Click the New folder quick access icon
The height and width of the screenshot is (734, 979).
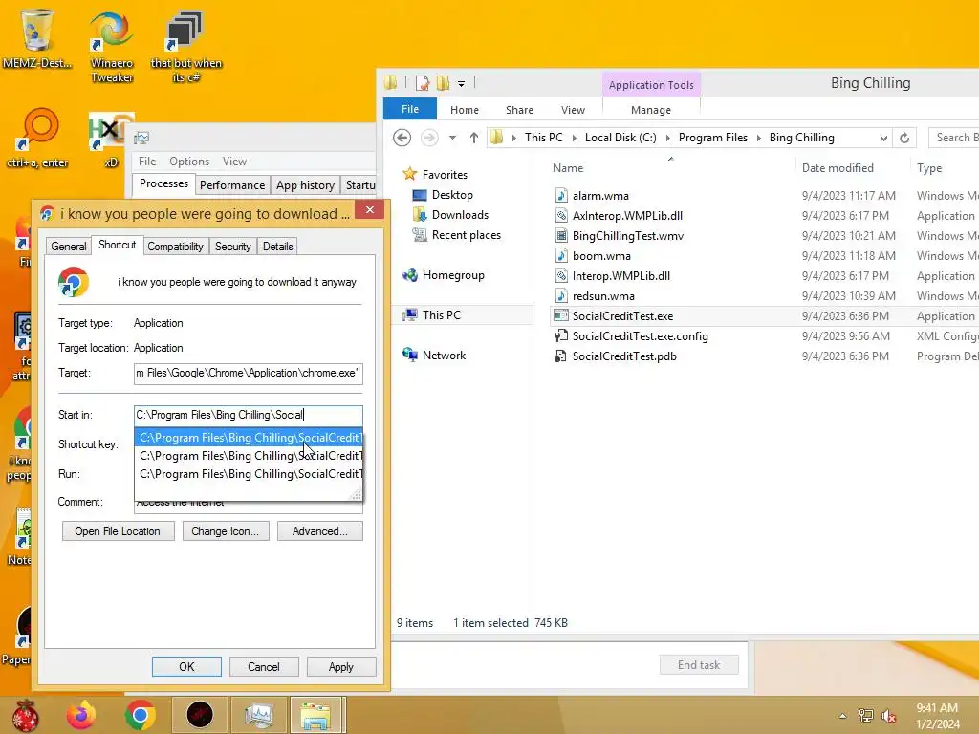(x=443, y=83)
